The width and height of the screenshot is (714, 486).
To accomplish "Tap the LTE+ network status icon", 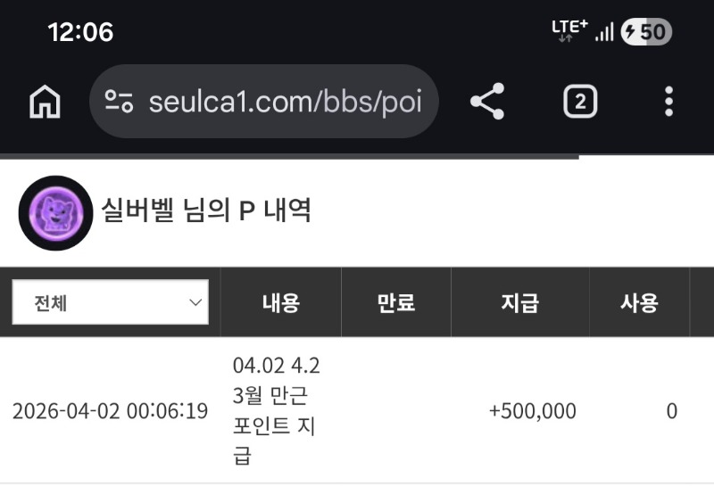I will [x=569, y=30].
